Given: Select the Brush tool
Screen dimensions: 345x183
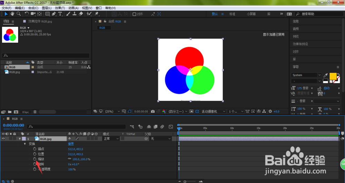Looking at the screenshot, I should pyautogui.click(x=68, y=14).
